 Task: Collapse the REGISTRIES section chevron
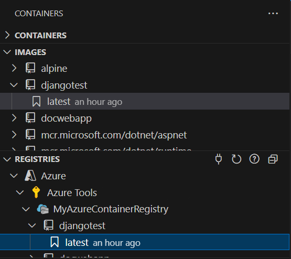7,159
